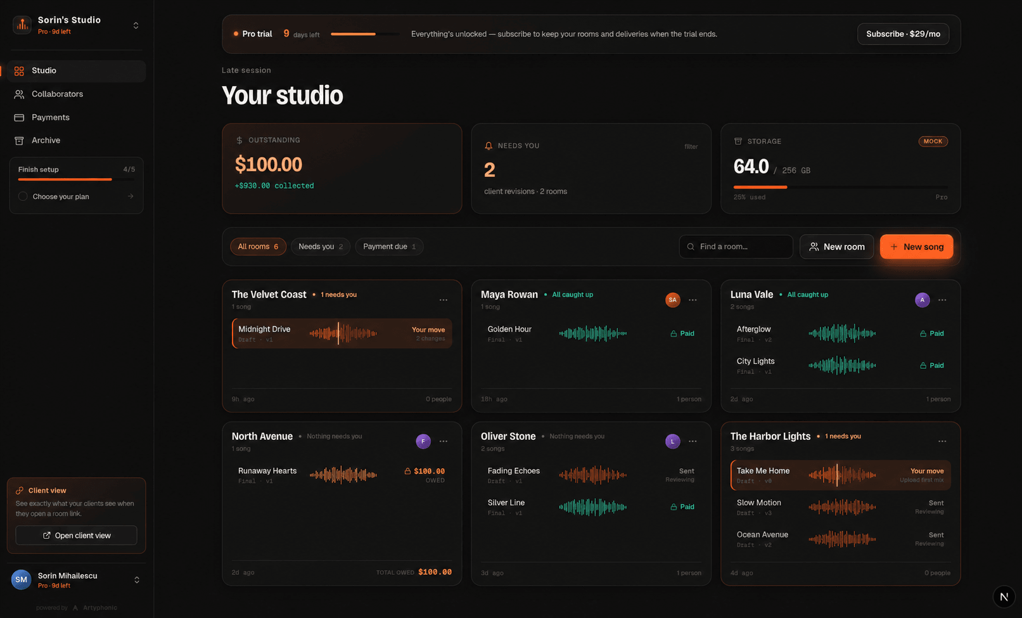Image resolution: width=1022 pixels, height=618 pixels.
Task: Click the Silver Line waveform
Action: [592, 507]
